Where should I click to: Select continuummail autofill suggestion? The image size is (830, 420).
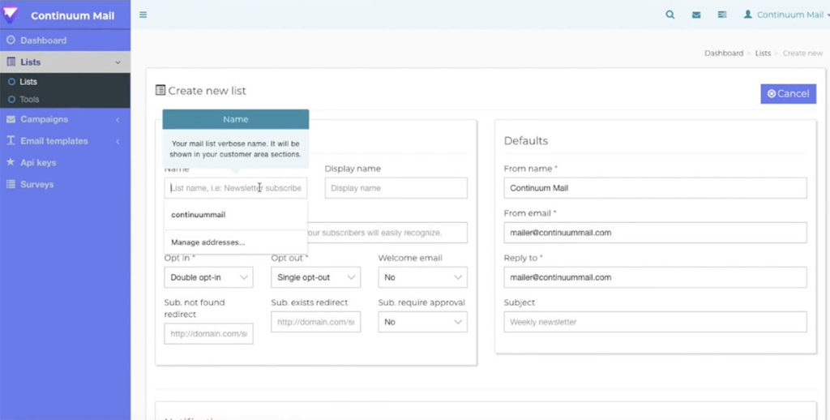(236, 215)
